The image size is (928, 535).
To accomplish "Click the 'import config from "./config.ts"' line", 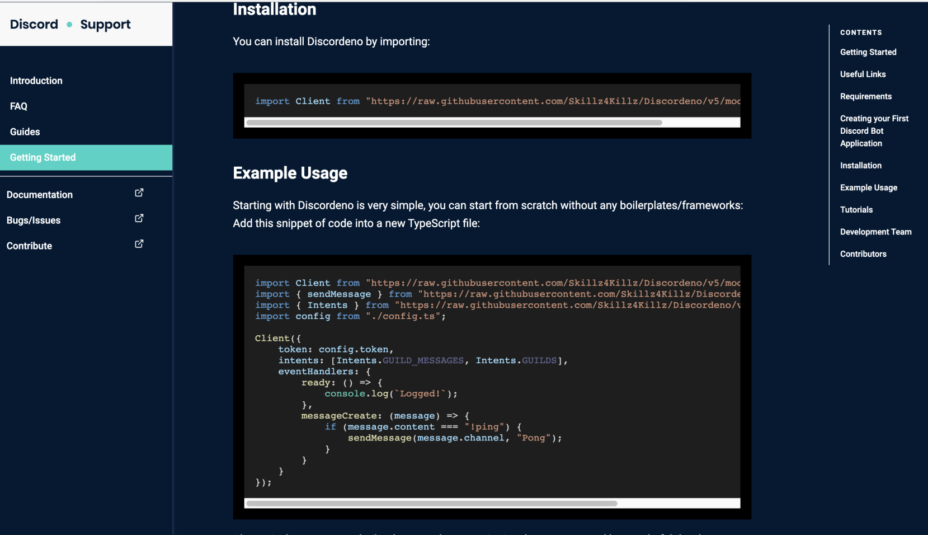I will pos(351,317).
